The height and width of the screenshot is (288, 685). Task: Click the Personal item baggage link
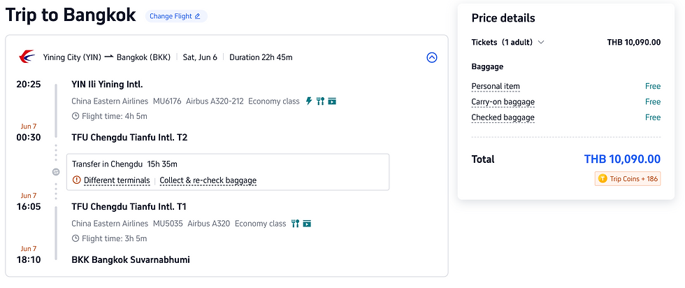pos(496,87)
